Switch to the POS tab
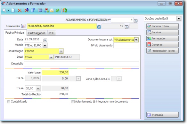187x125 pixels. pos(52,33)
